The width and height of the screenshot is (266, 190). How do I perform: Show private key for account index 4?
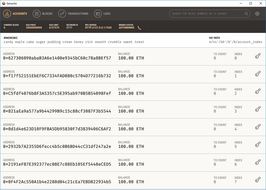tap(258, 127)
